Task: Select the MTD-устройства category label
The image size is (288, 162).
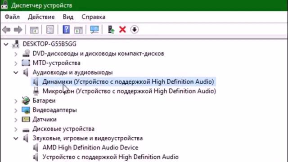Action: pos(56,63)
